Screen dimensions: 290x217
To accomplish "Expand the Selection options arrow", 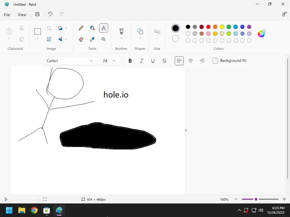I will (38, 38).
